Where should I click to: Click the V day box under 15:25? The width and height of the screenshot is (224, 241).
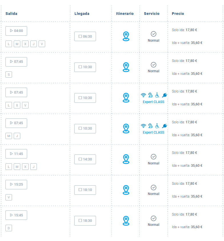pos(9,197)
